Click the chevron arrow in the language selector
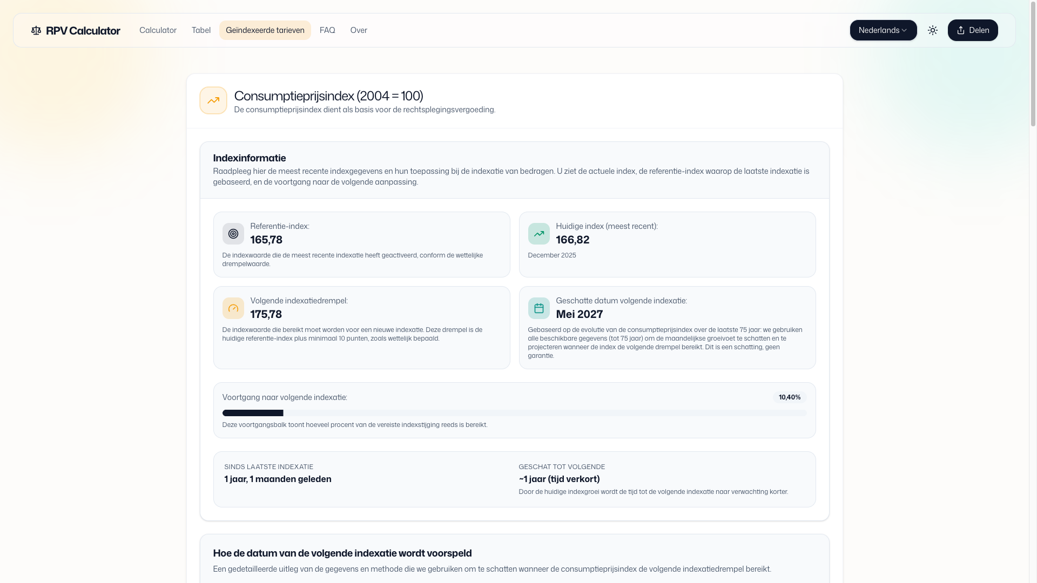 pos(904,31)
